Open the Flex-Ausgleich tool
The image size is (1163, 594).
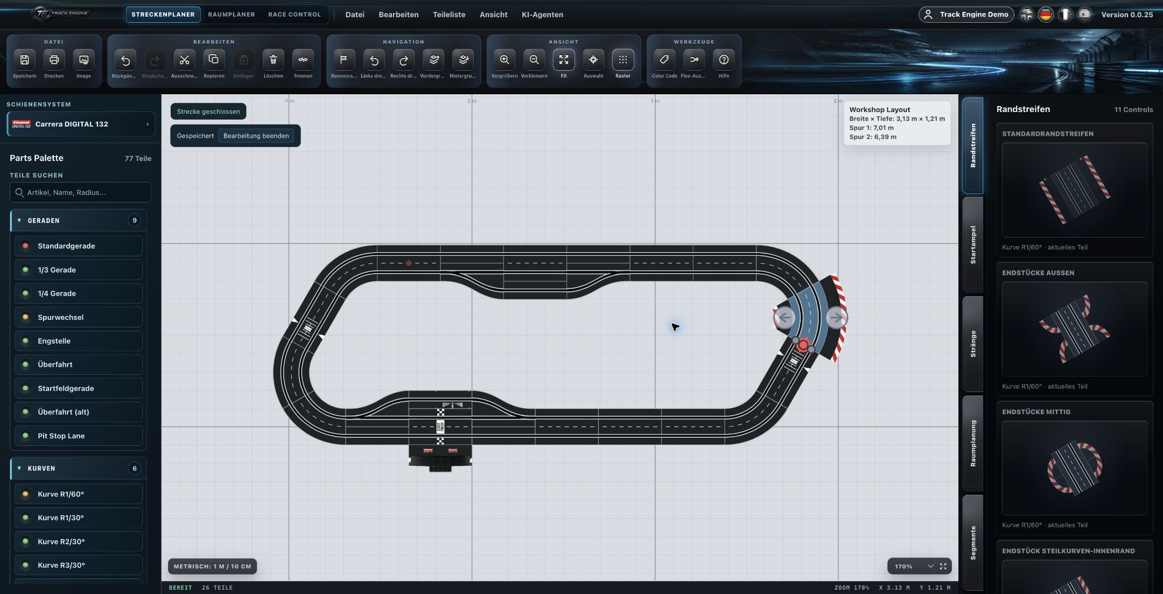(x=694, y=60)
